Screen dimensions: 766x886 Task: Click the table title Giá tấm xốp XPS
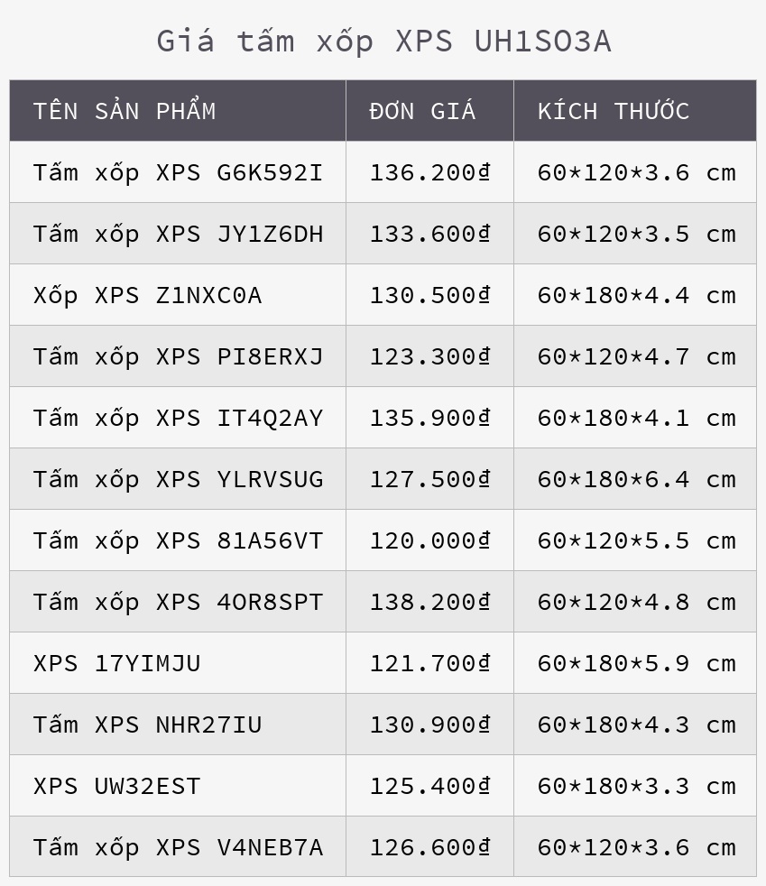(383, 42)
